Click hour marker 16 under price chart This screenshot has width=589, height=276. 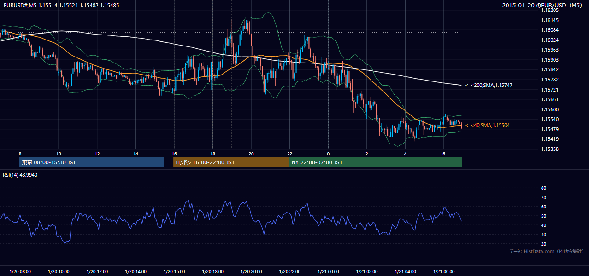pos(174,154)
